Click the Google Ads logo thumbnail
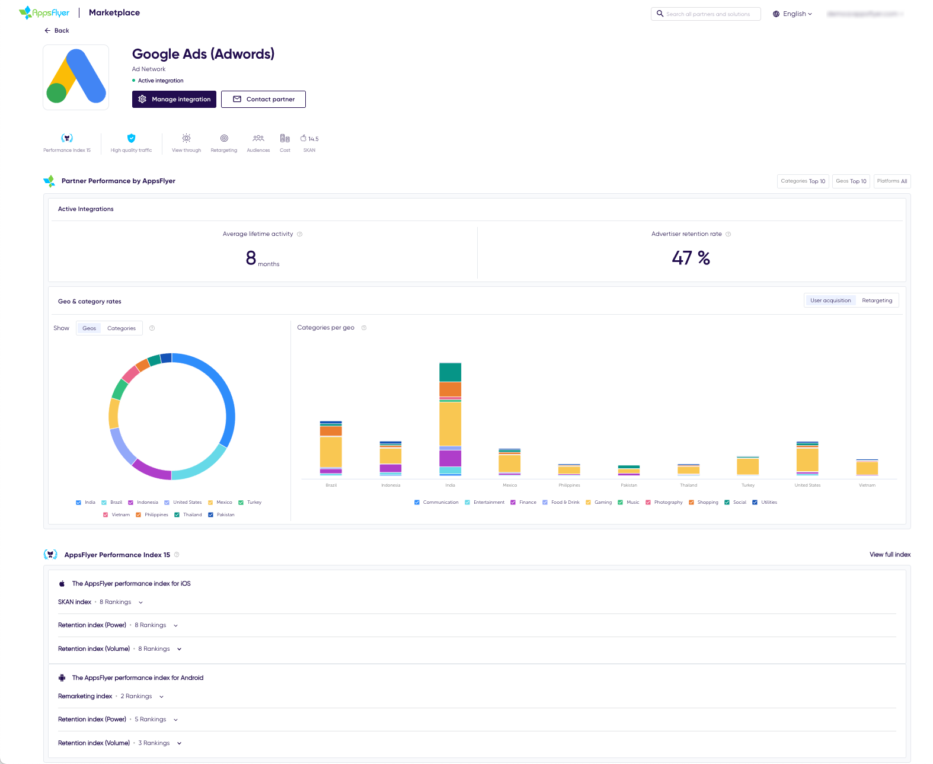Image resolution: width=933 pixels, height=764 pixels. [x=76, y=77]
